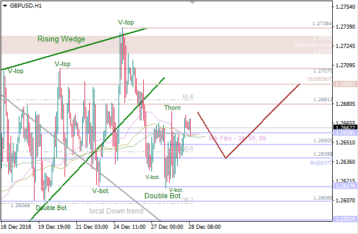Click the 1.25919 price tag at bottom
This screenshot has height=234, width=358.
tap(344, 219)
